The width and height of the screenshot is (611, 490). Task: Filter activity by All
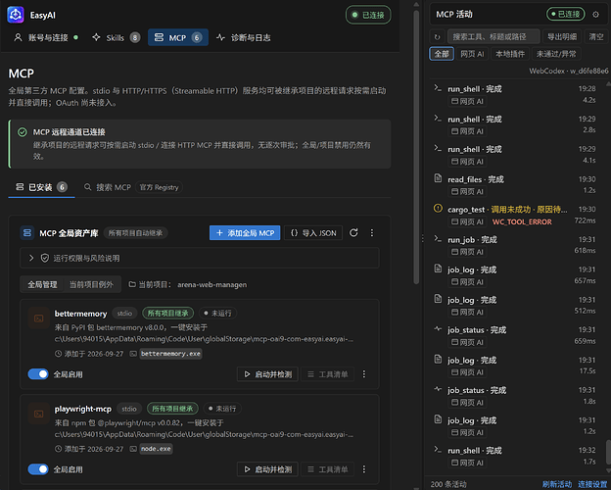pos(442,54)
